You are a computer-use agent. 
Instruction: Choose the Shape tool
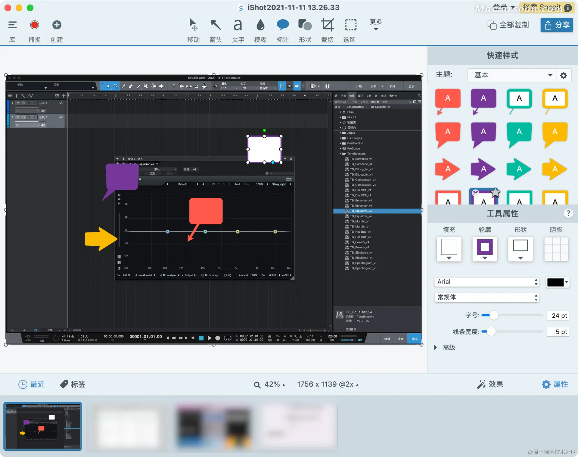point(305,25)
